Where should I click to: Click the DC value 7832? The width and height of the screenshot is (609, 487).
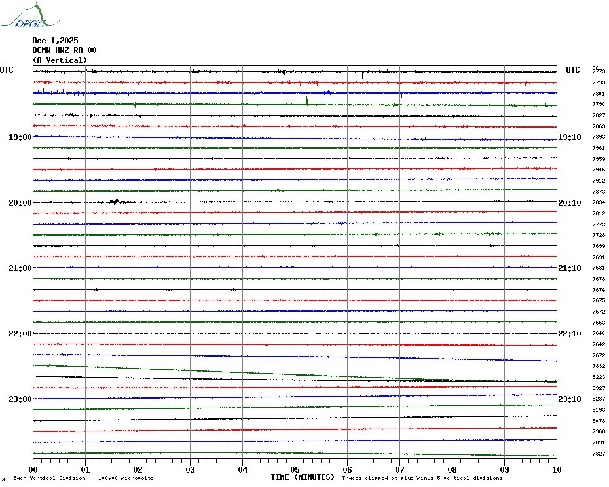(x=599, y=366)
